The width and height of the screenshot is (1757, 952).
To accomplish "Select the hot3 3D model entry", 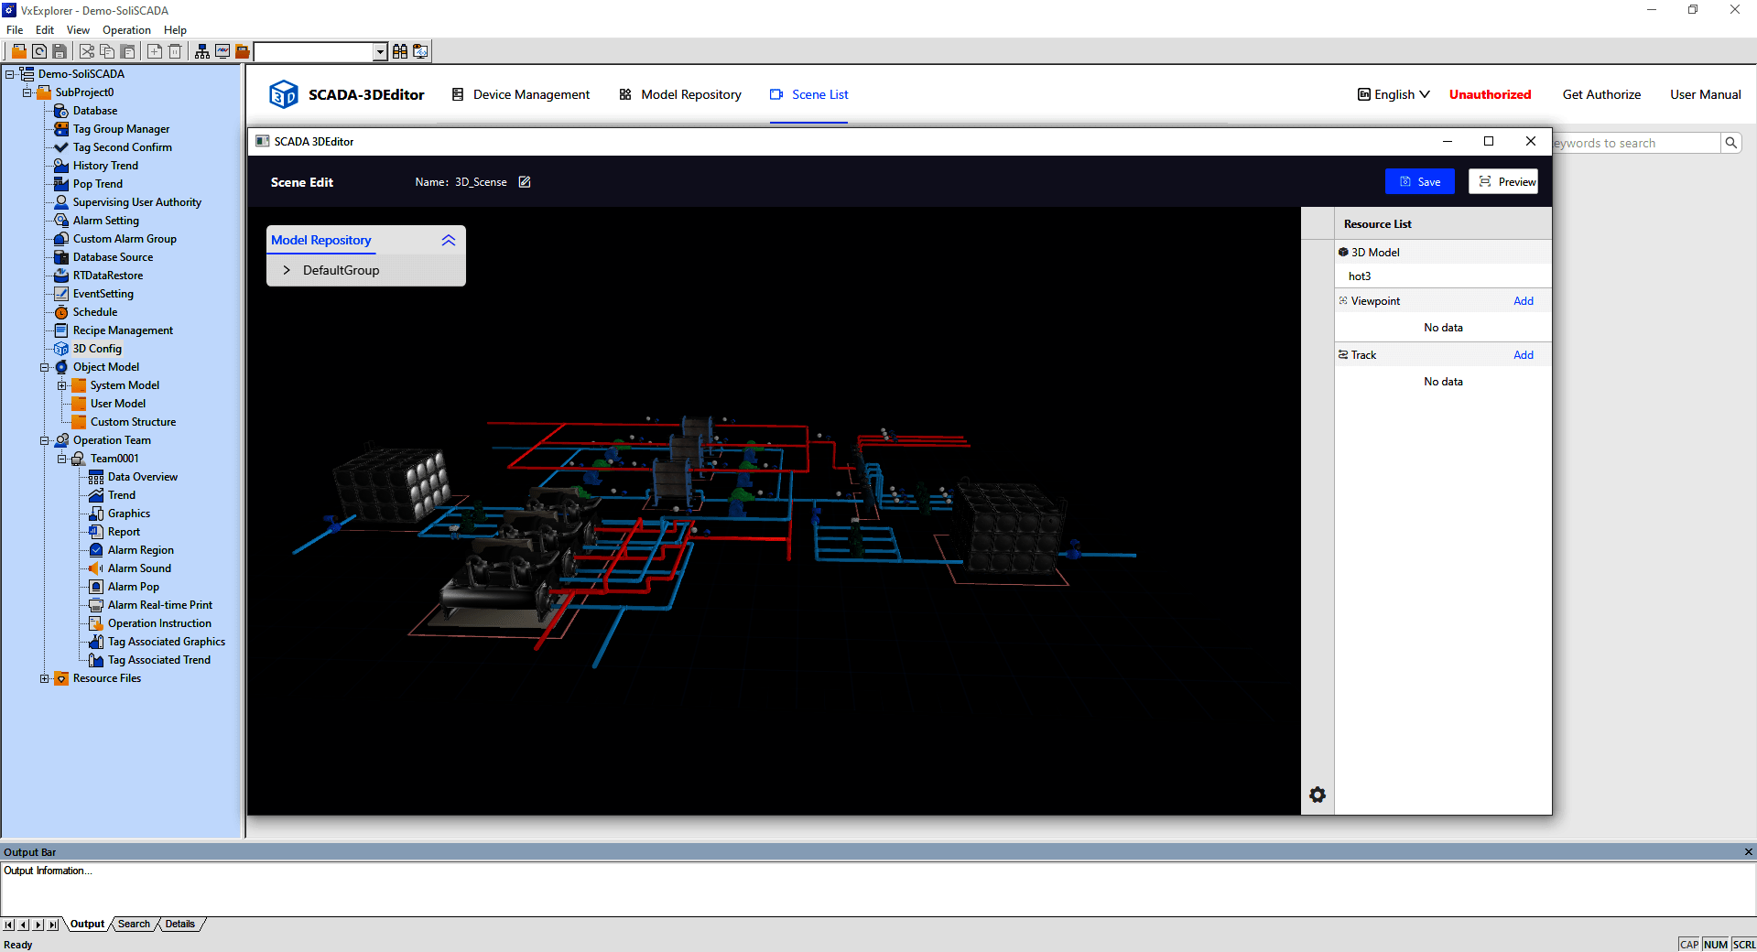I will coord(1360,276).
